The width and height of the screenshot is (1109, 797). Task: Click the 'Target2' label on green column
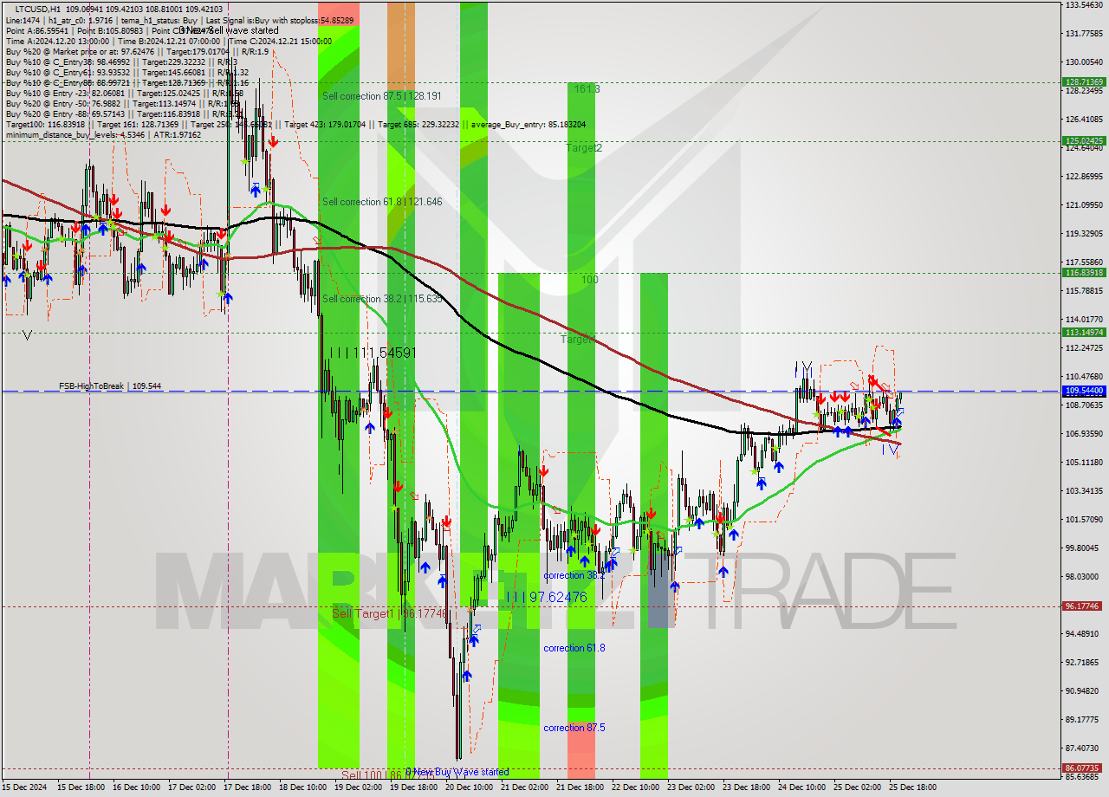[x=584, y=148]
